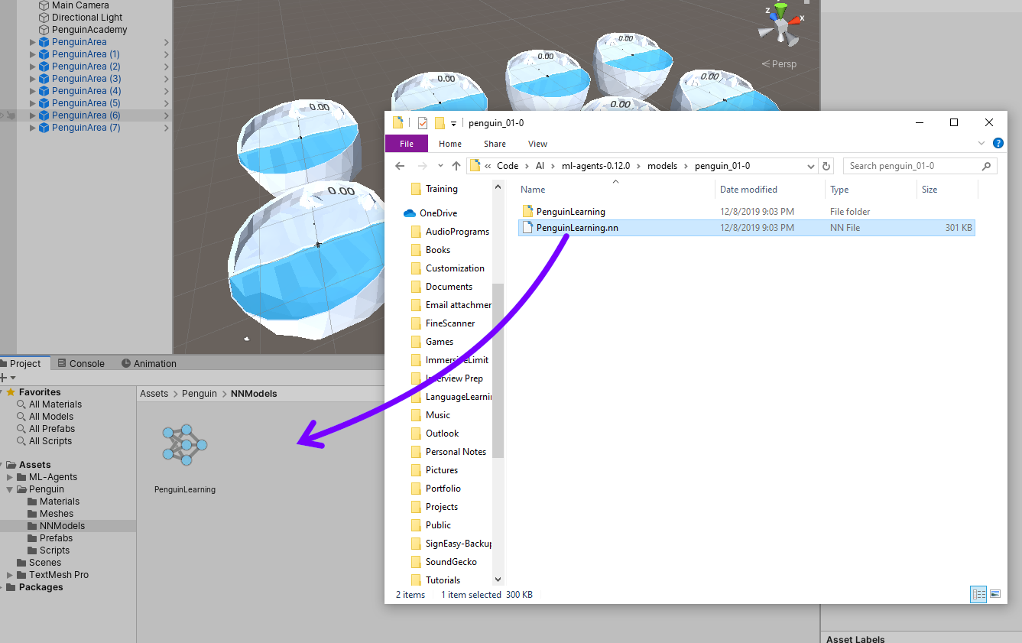Click the Unity scene orientation gizmo
This screenshot has height=643, width=1022.
(781, 25)
